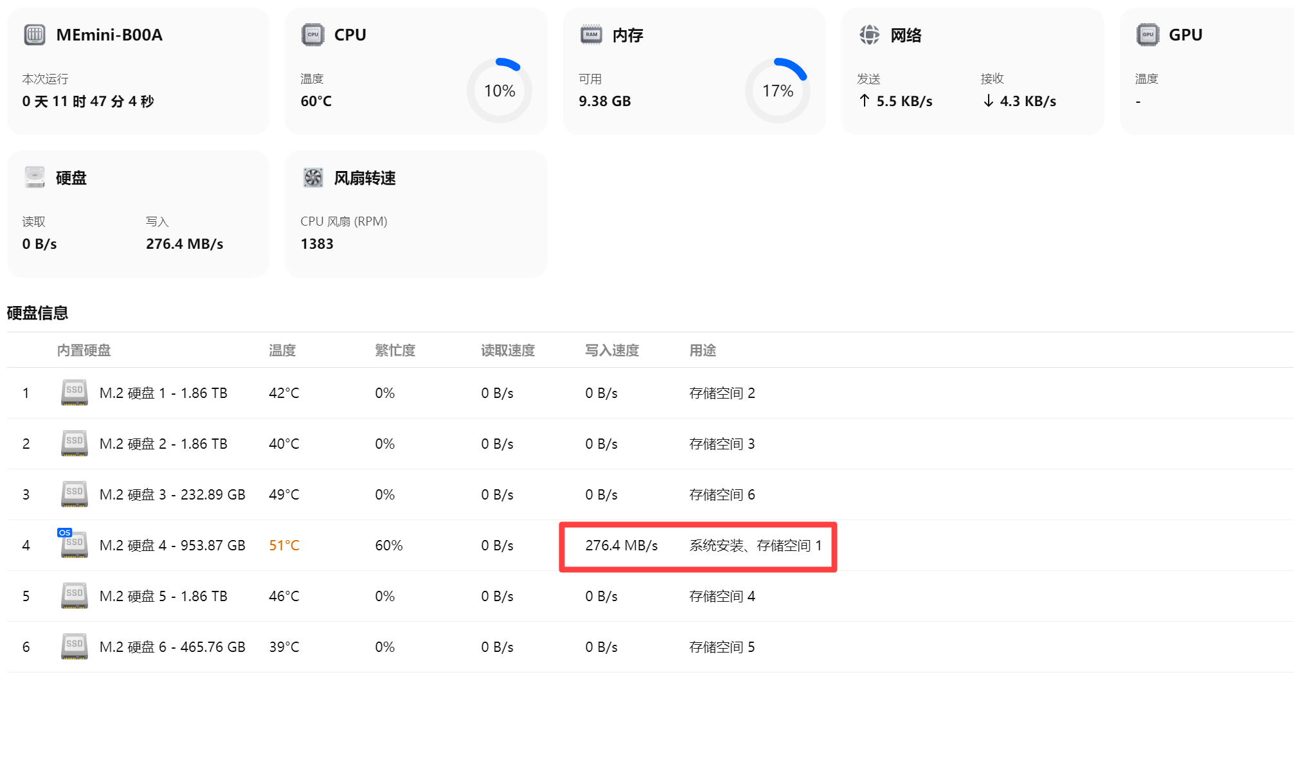This screenshot has width=1294, height=767.
Task: Click the 51°C temperature warning value
Action: point(284,545)
